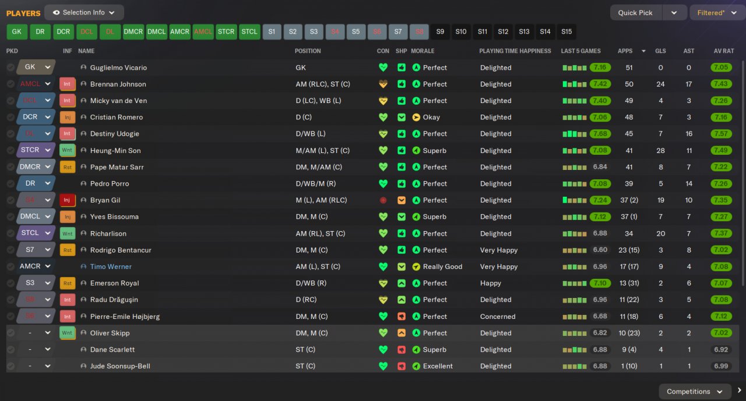Click Yves Bissouma's Inj badge
This screenshot has width=746, height=401.
point(68,217)
